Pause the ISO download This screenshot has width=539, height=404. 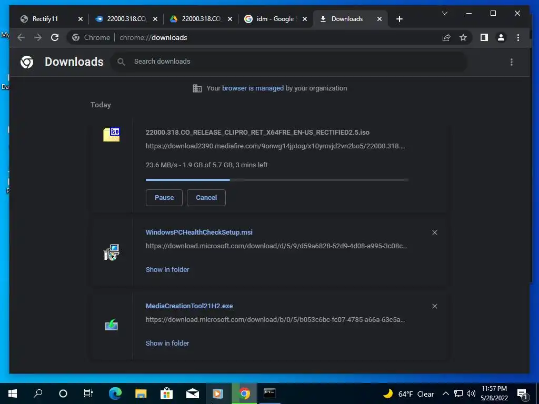click(164, 198)
